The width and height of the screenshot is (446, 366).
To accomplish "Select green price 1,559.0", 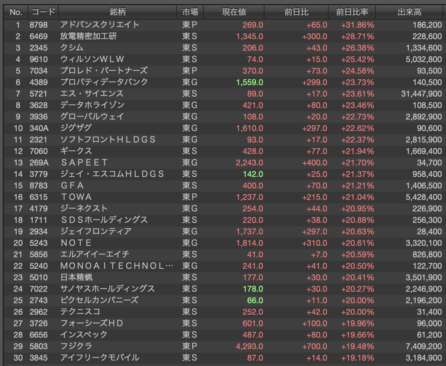I will point(249,82).
